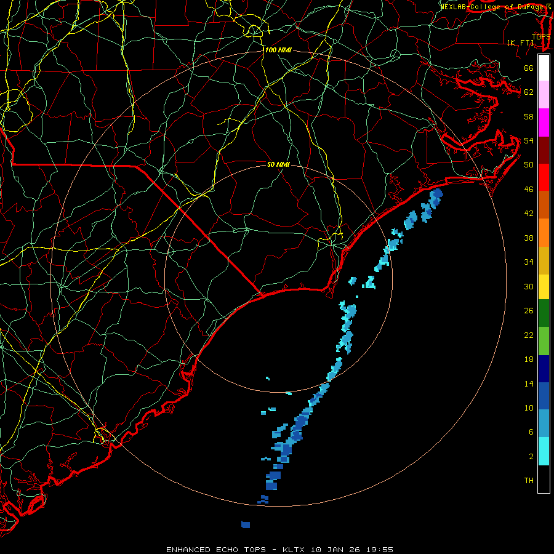
Task: Click the '50' color scale label
Action: (x=529, y=164)
